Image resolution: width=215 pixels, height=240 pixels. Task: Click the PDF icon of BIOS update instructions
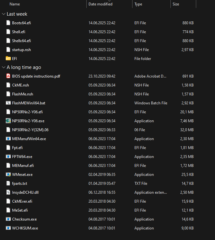point(8,76)
